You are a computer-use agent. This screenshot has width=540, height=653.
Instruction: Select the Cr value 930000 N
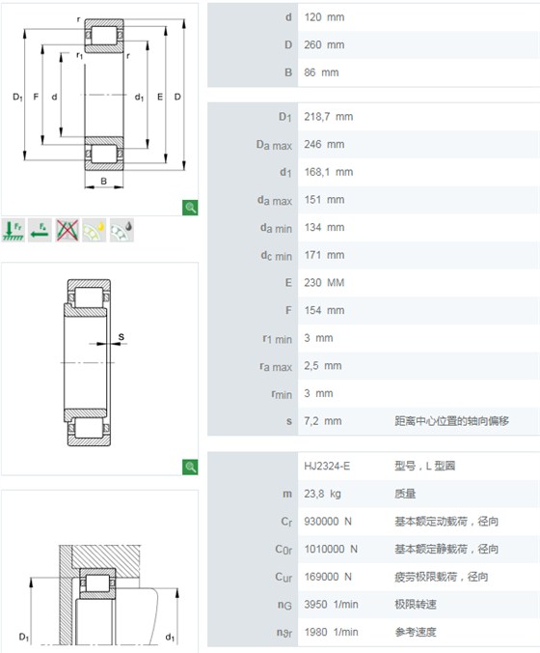pyautogui.click(x=328, y=522)
